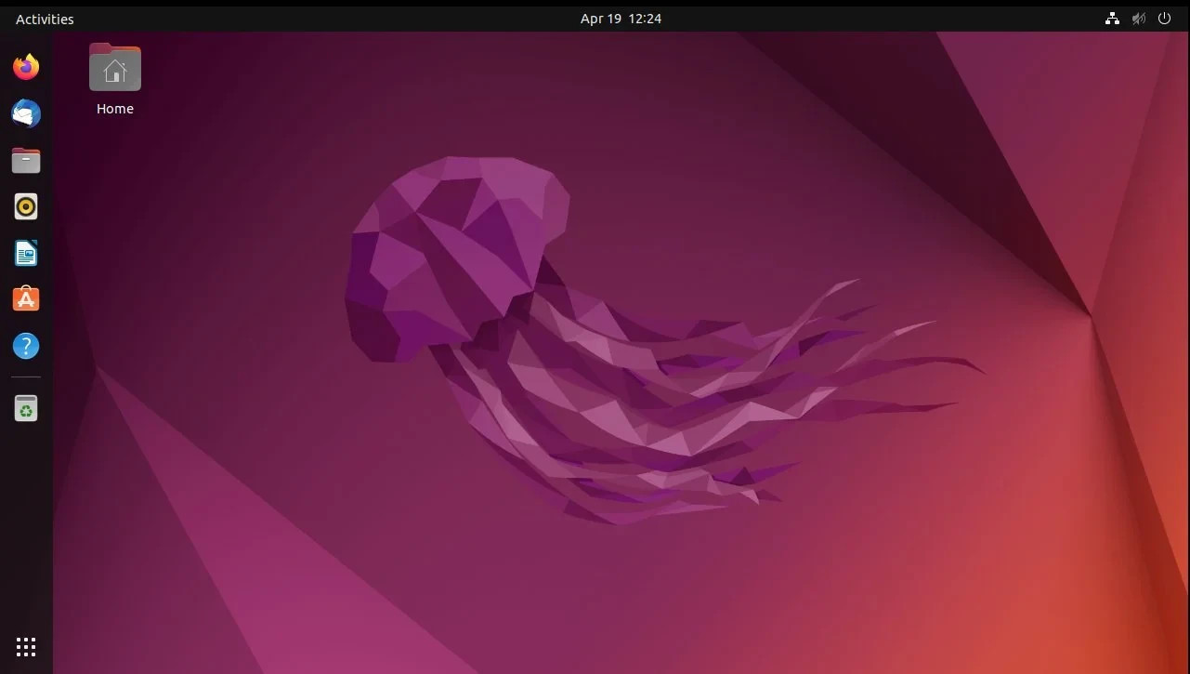Screen dimensions: 1190x674
Task: Open Firefox from the dock
Action: tap(26, 67)
